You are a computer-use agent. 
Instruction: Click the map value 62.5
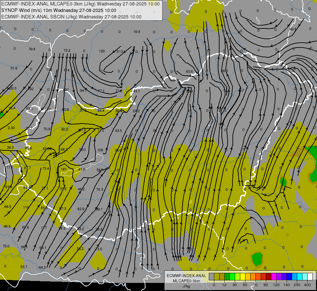click(x=30, y=109)
